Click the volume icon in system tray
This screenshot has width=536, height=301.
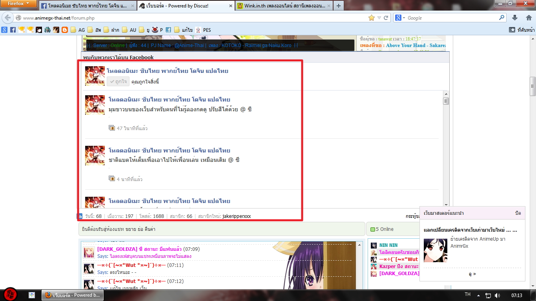pos(498,295)
